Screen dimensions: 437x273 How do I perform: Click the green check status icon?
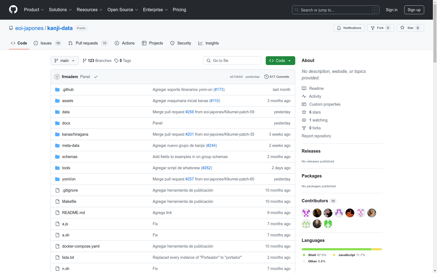[x=96, y=77]
